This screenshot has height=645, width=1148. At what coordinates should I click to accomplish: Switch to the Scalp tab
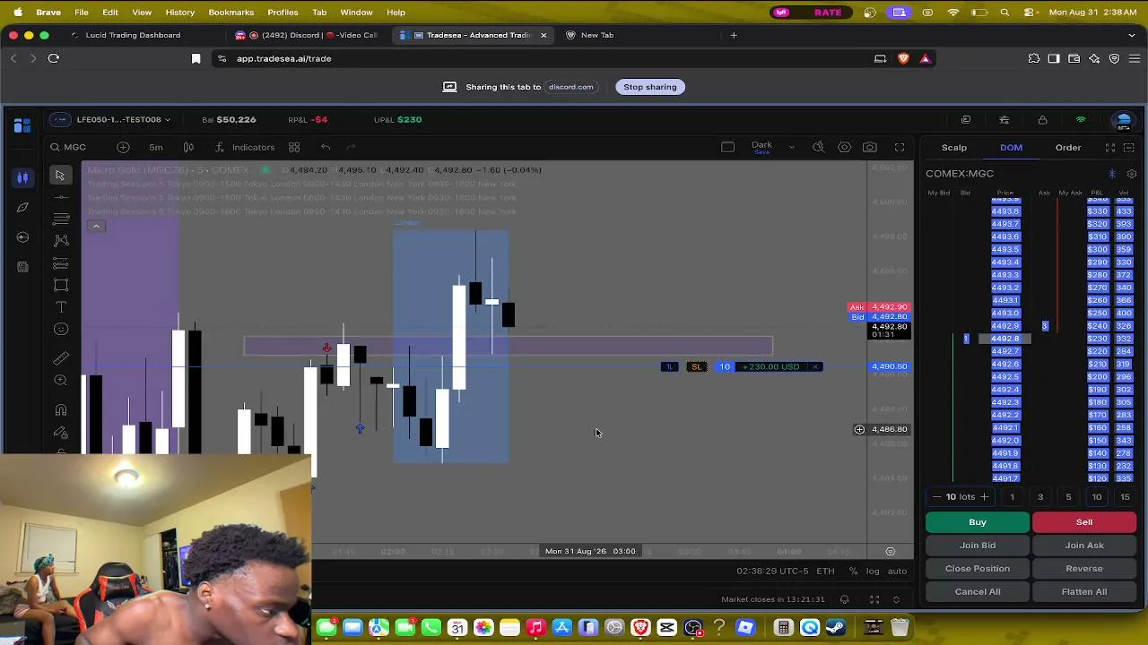[x=954, y=147]
